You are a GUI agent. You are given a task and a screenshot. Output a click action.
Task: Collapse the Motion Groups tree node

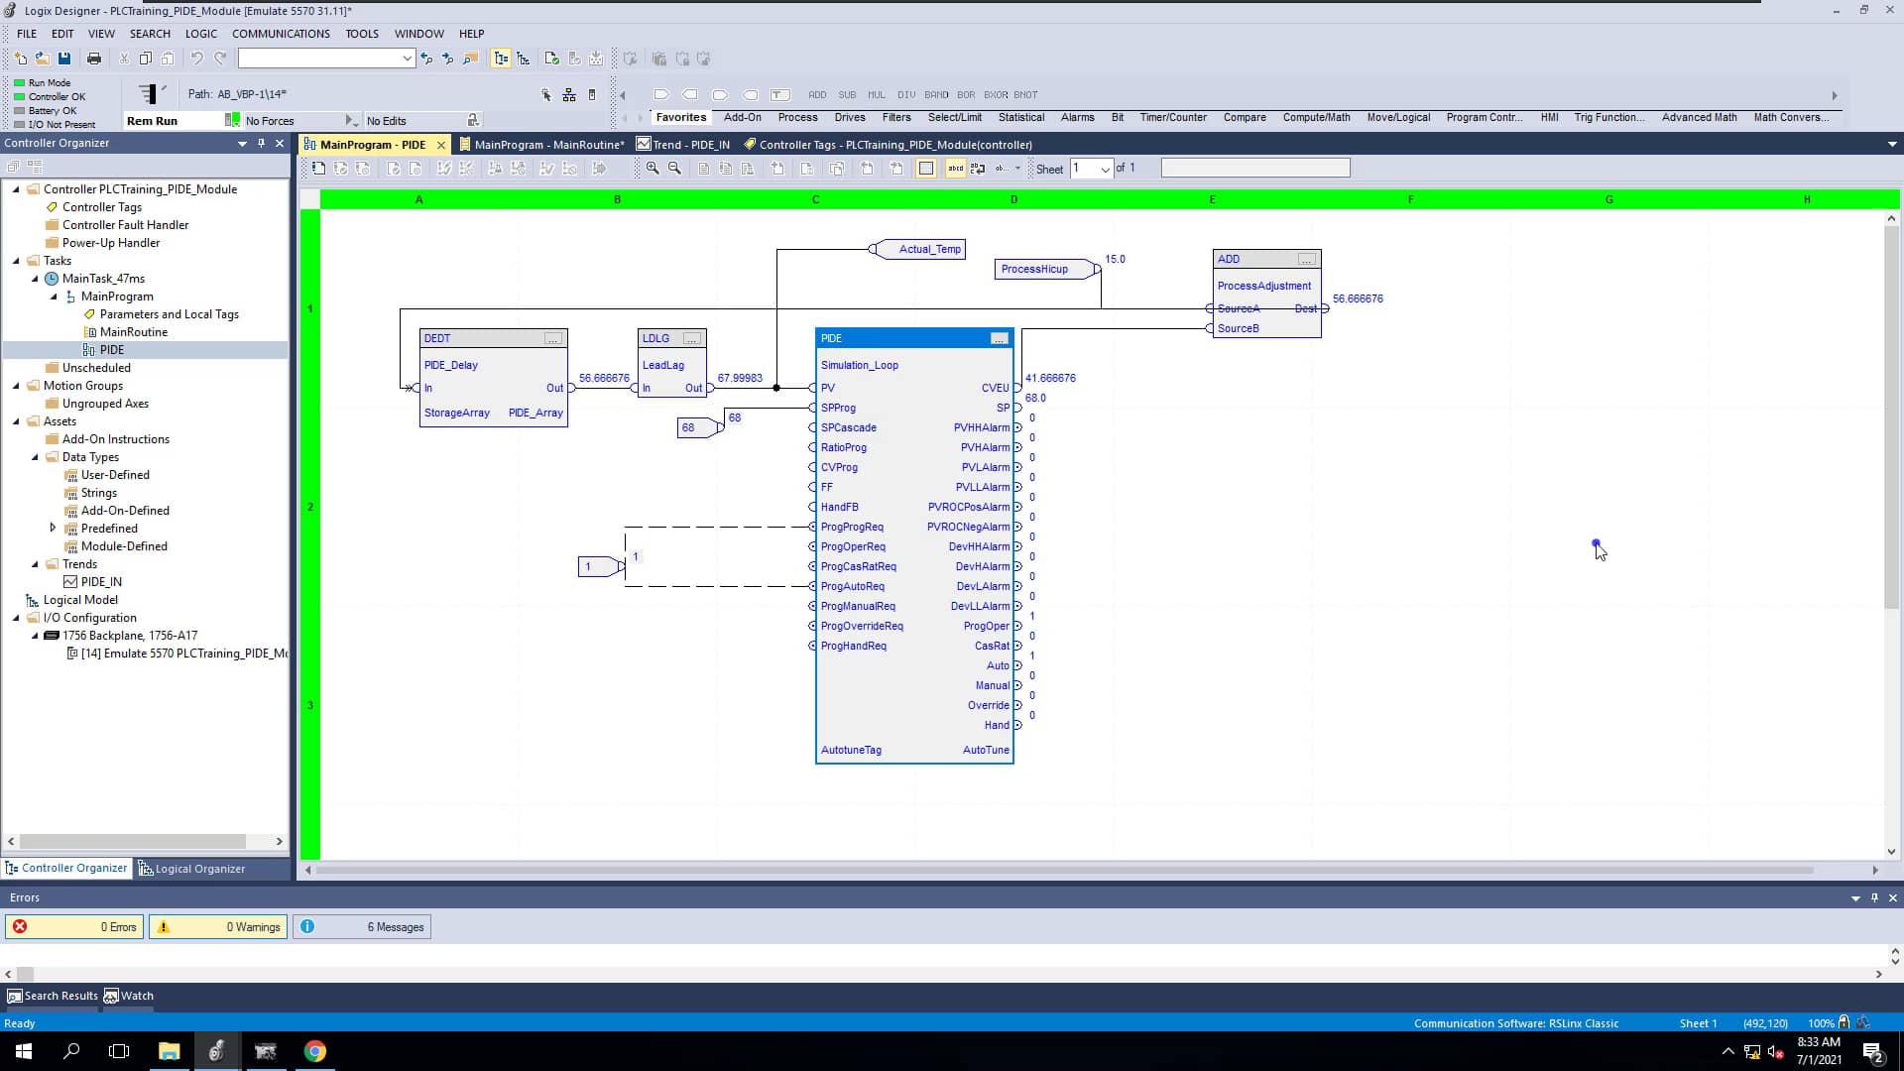pyautogui.click(x=16, y=386)
